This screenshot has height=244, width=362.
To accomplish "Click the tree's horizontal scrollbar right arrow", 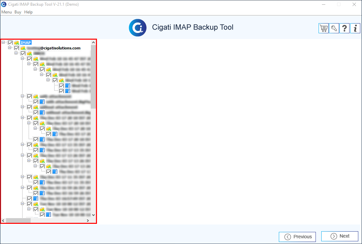I will (88, 220).
